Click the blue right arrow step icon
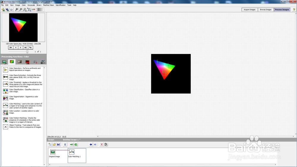The image size is (297, 167). click(x=95, y=144)
